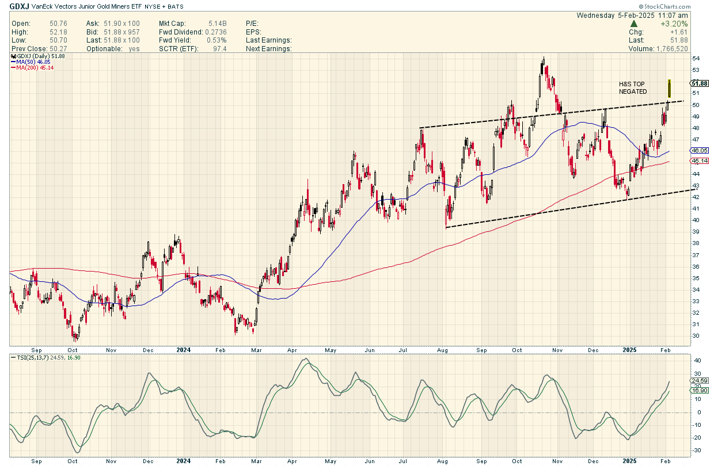
Task: Click the Last Earnings label
Action: (268, 40)
